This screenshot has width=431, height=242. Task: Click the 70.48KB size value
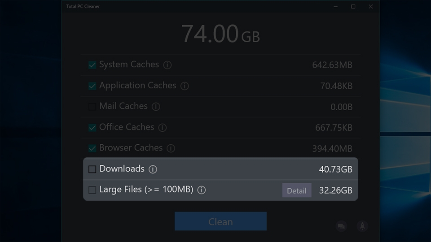tap(336, 86)
